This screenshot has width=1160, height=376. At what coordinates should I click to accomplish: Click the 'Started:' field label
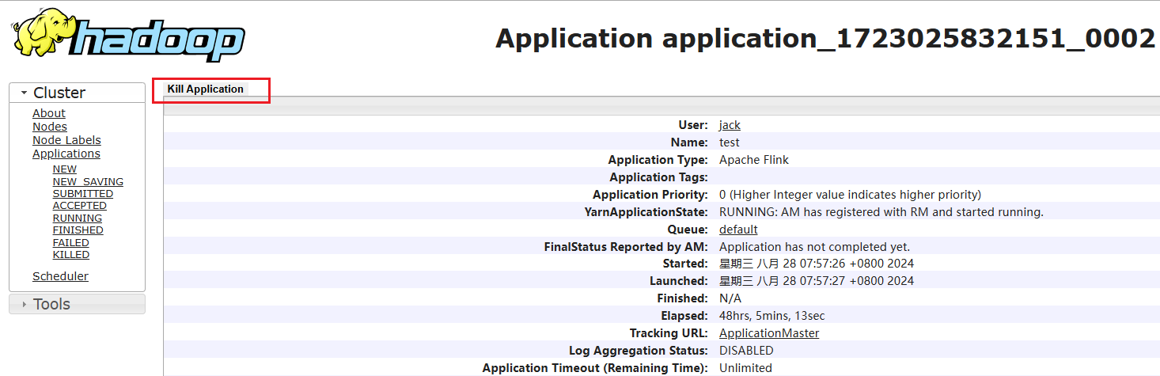tap(685, 264)
